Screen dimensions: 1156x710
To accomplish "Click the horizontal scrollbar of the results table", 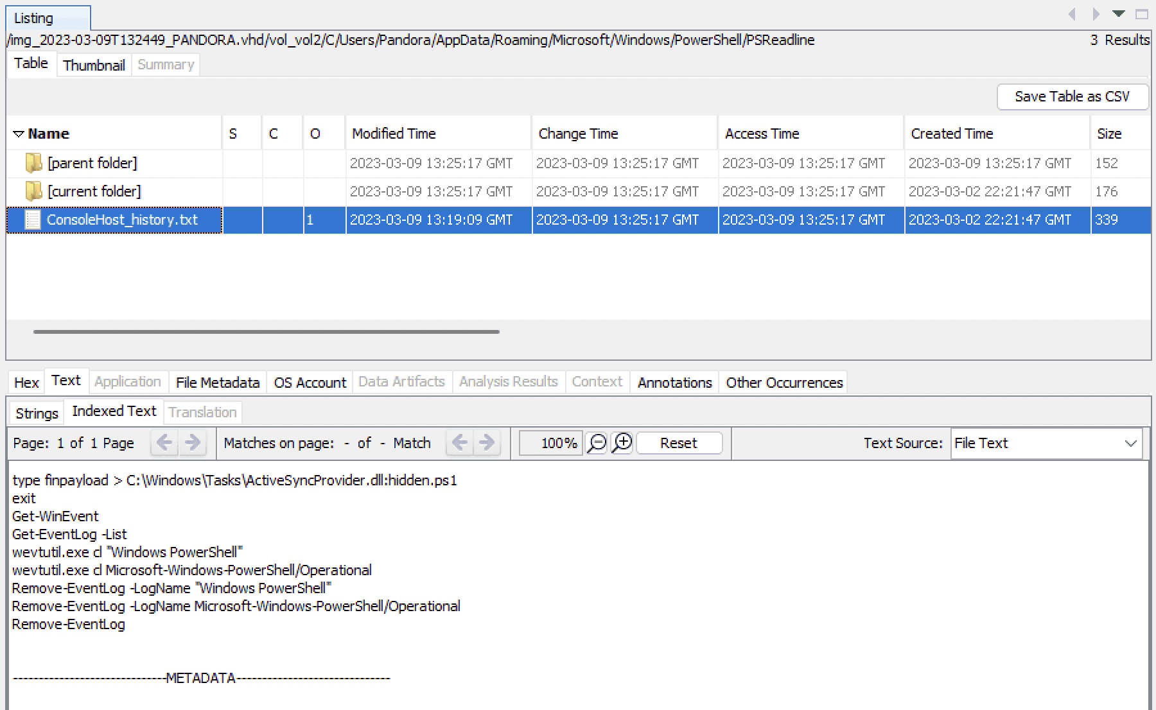I will pos(267,332).
